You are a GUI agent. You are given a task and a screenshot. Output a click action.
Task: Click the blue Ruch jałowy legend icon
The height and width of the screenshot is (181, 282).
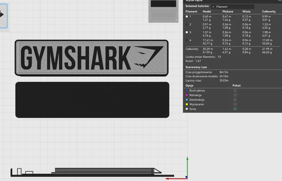coord(186,90)
